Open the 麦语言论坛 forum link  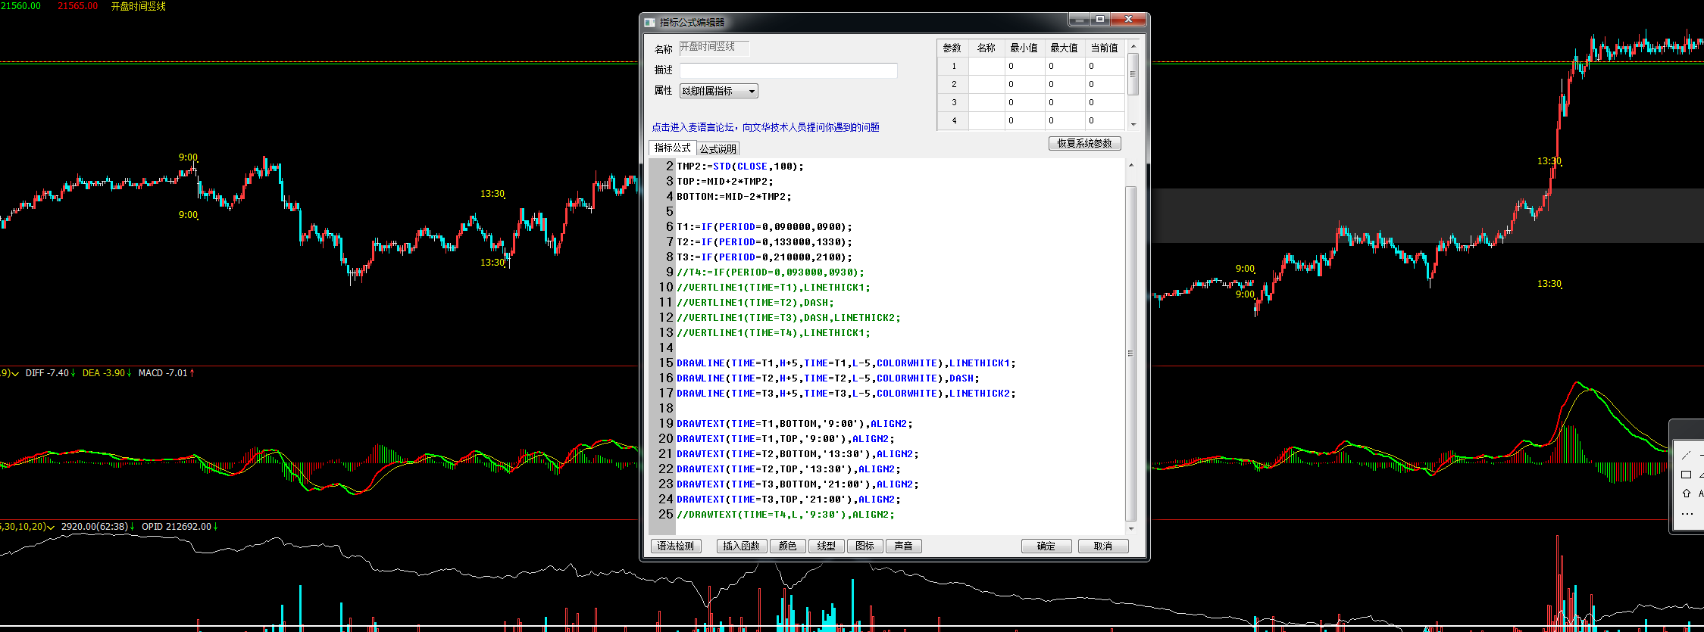click(x=765, y=127)
